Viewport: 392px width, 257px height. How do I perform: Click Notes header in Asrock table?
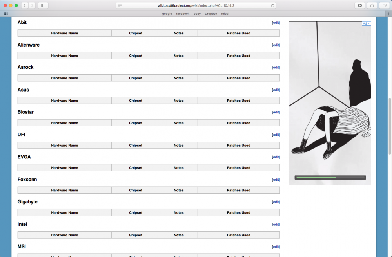(178, 78)
